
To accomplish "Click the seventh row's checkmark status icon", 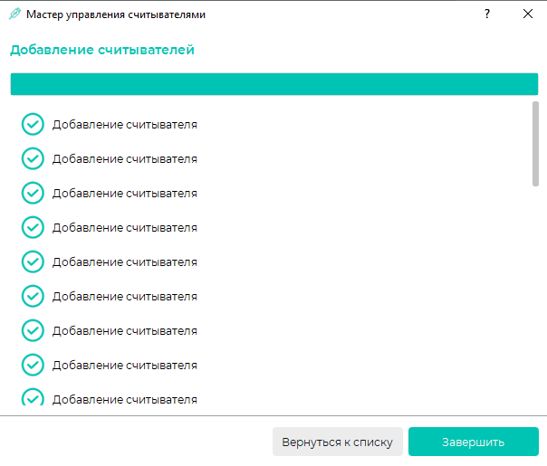I will click(x=33, y=330).
